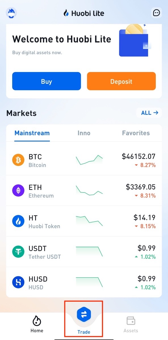
Task: Open the chat support icon
Action: [x=156, y=13]
